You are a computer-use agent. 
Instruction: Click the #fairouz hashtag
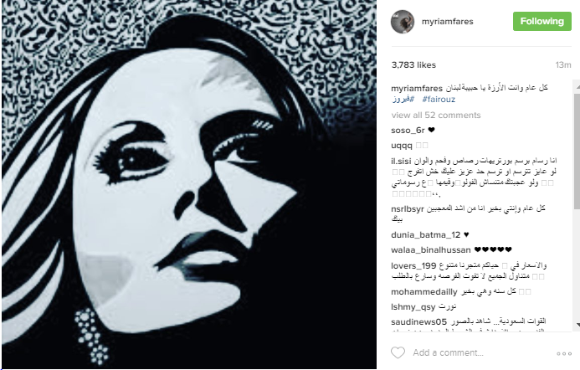coord(439,99)
